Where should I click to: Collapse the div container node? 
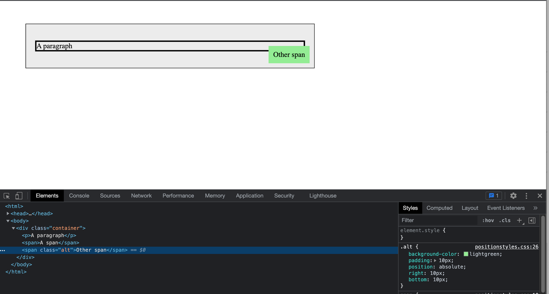[x=13, y=228]
